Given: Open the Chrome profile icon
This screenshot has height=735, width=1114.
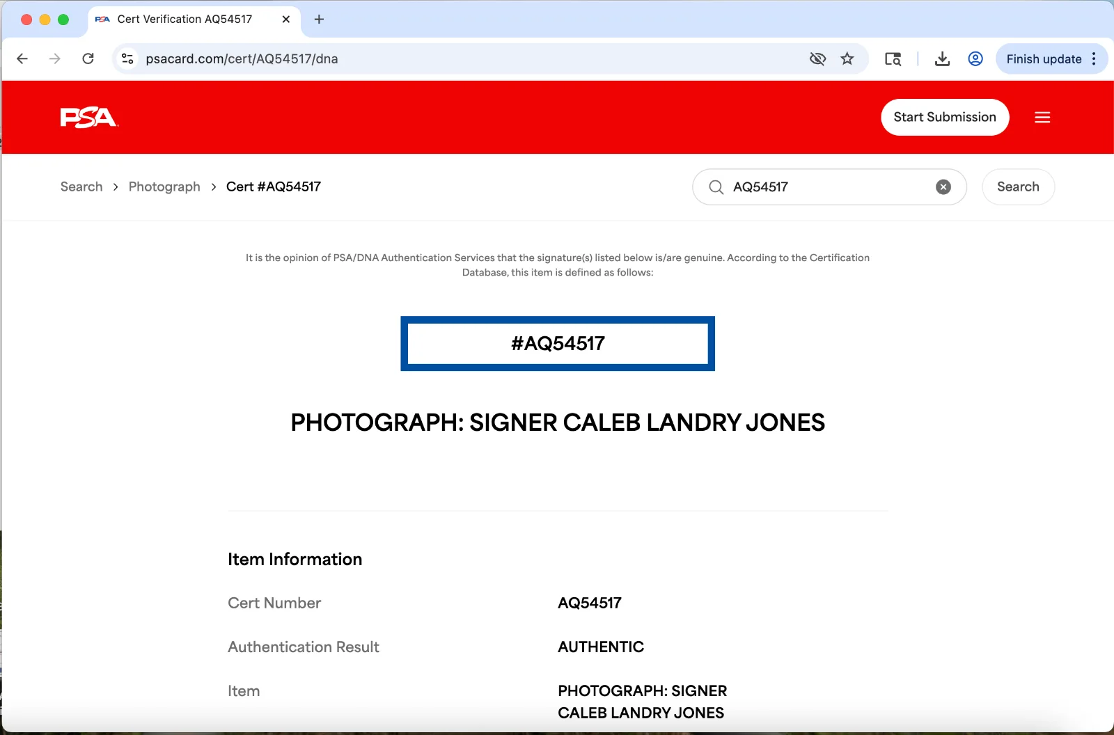Looking at the screenshot, I should click(975, 59).
